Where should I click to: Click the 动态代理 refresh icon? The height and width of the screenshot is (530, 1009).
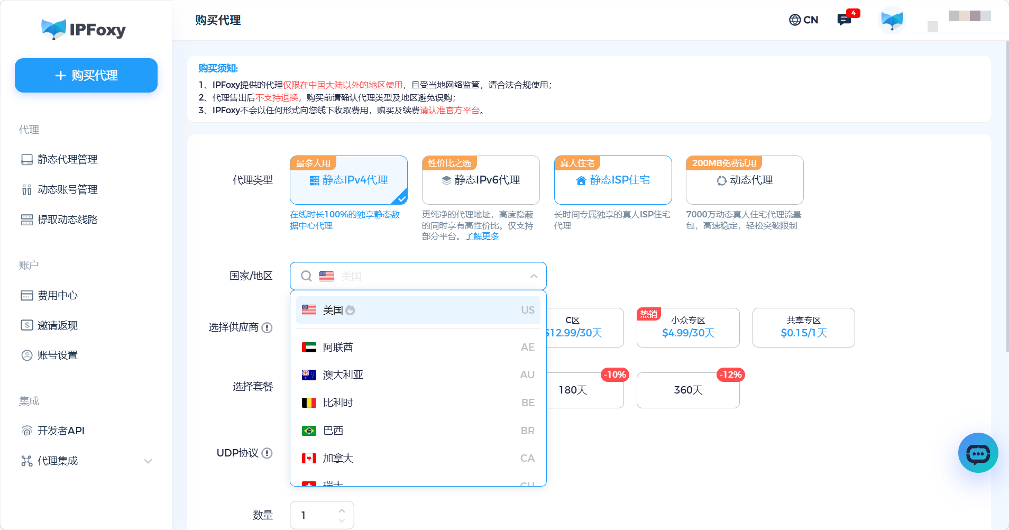tap(722, 180)
